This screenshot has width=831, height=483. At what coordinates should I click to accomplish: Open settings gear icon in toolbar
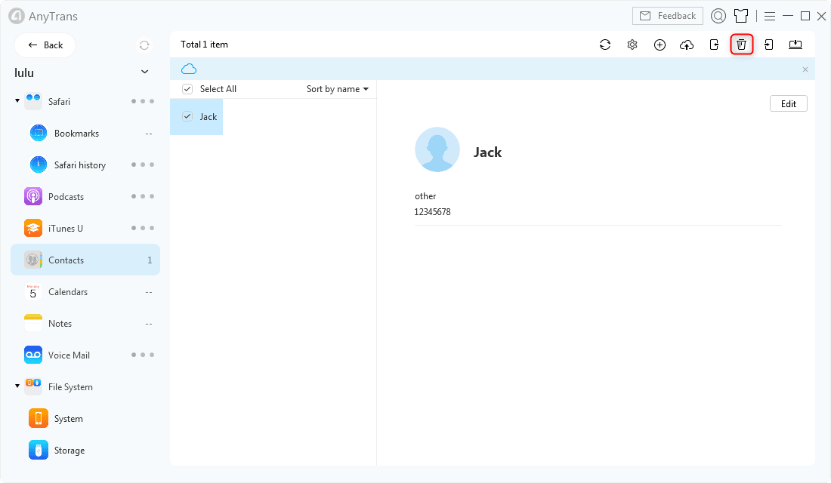coord(632,45)
